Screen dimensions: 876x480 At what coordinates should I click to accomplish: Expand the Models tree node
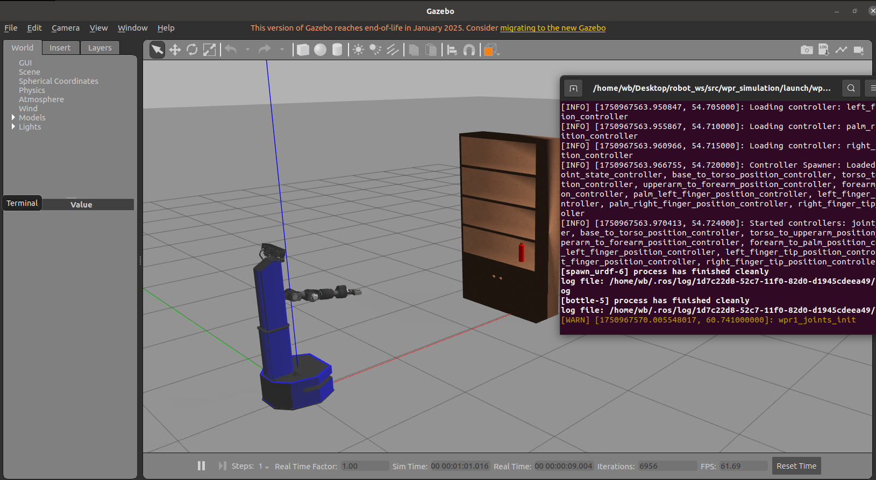pos(13,117)
